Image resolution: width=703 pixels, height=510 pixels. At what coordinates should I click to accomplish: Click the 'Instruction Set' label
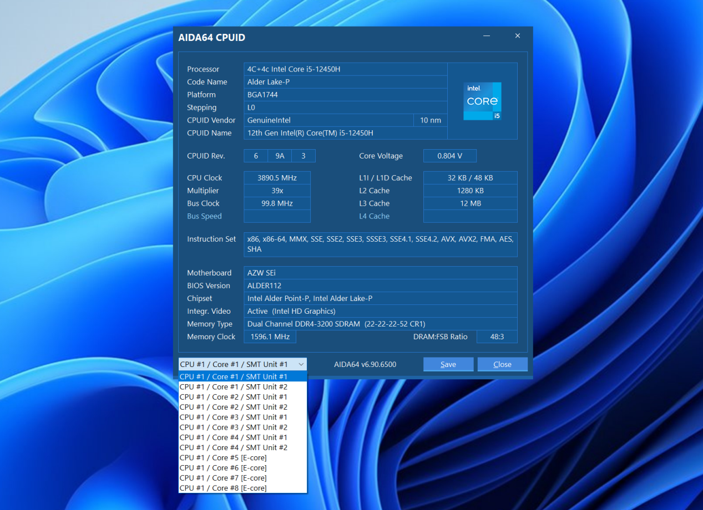click(x=211, y=239)
